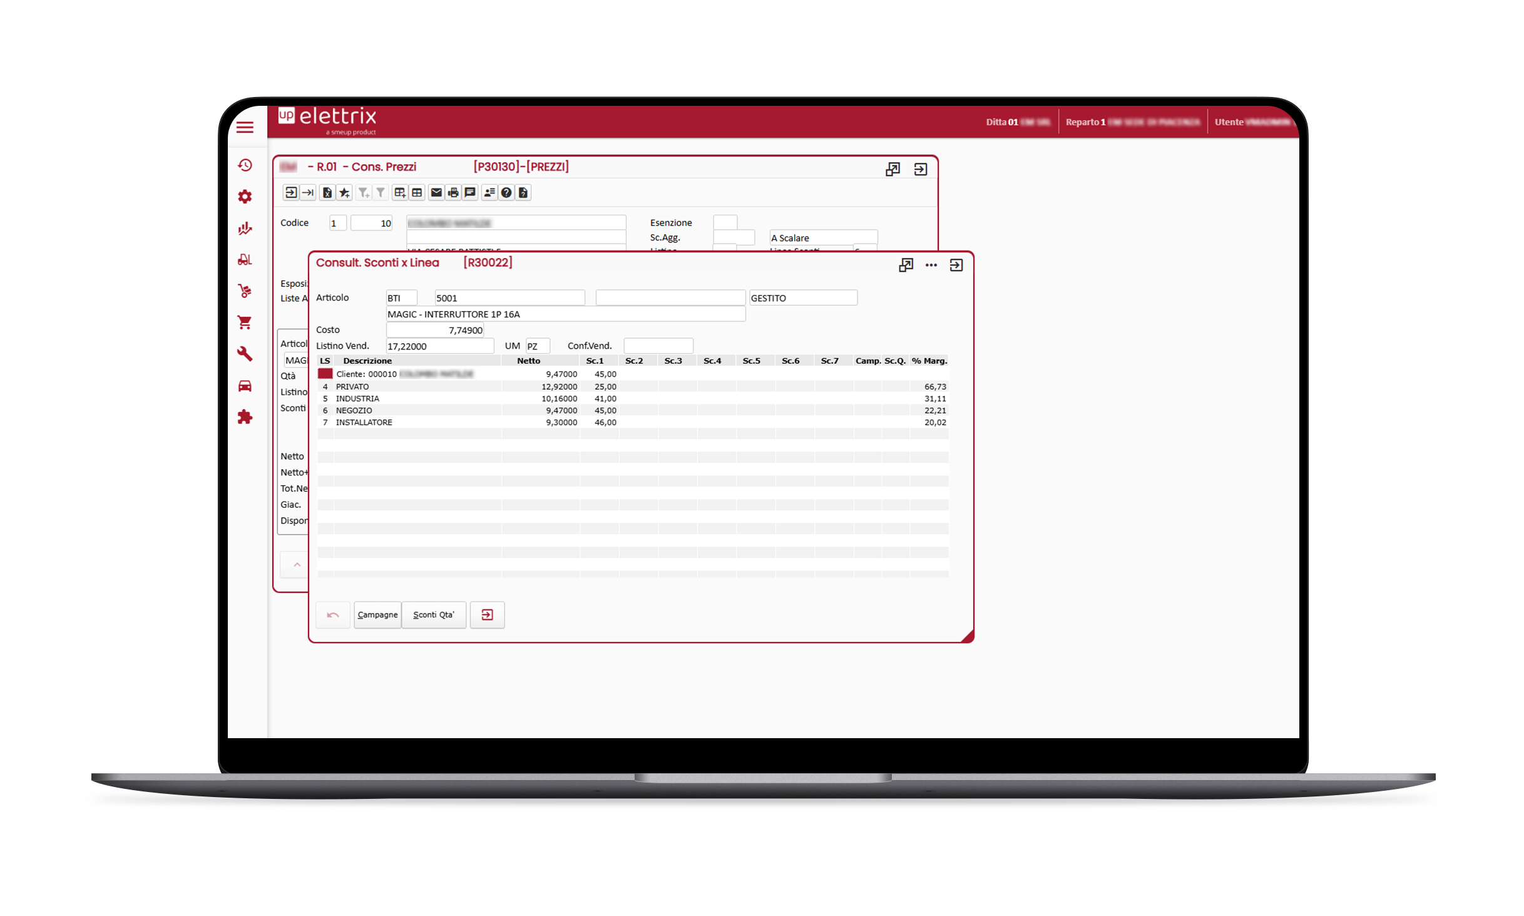Click the % Marg. column header
1524x916 pixels.
tap(929, 361)
